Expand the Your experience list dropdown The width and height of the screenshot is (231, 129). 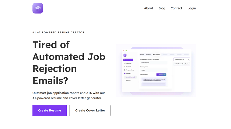[x=182, y=59]
